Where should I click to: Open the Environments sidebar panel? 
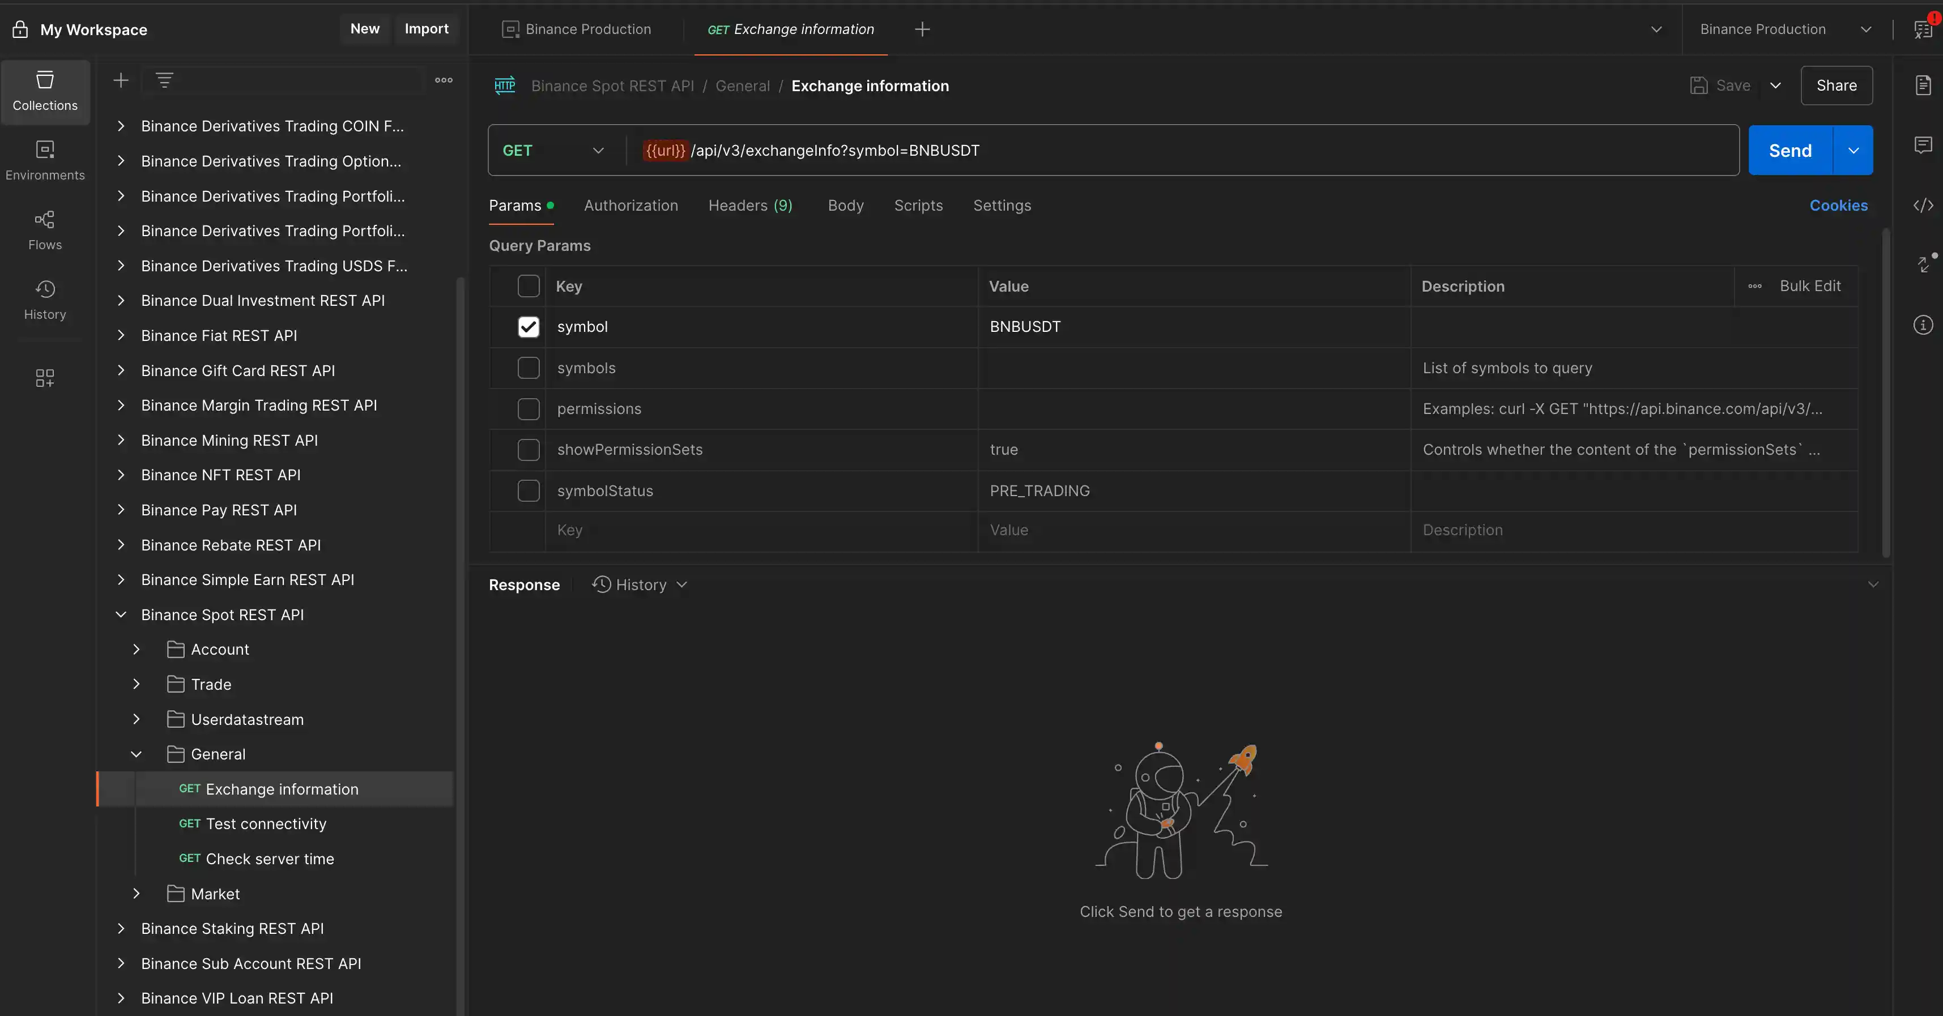pyautogui.click(x=45, y=159)
